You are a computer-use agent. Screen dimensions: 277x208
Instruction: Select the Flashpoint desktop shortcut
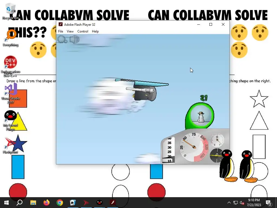coord(10,145)
